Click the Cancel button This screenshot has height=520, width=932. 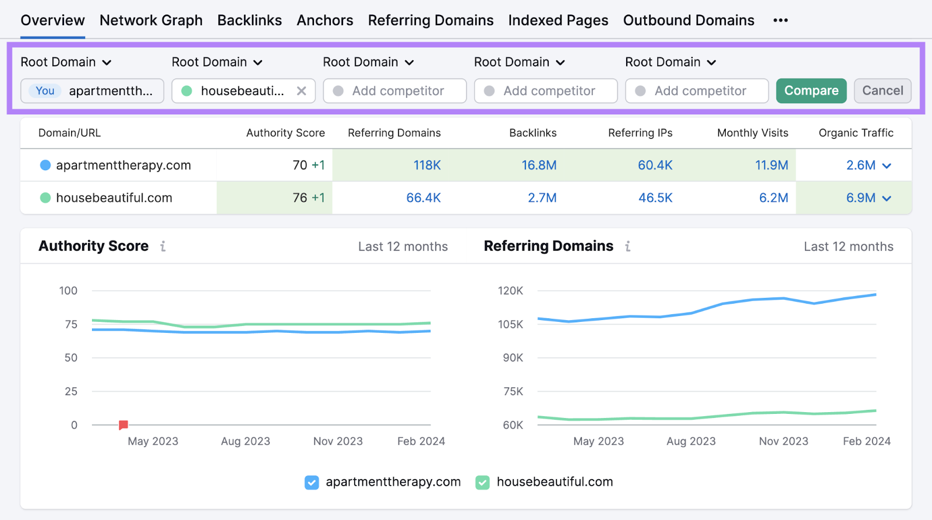pyautogui.click(x=882, y=91)
